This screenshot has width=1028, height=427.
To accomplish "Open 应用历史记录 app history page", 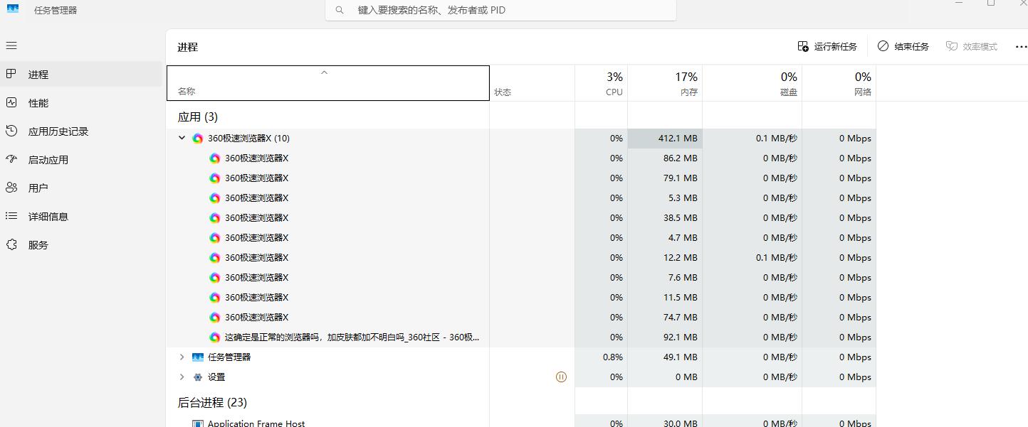I will coord(58,131).
